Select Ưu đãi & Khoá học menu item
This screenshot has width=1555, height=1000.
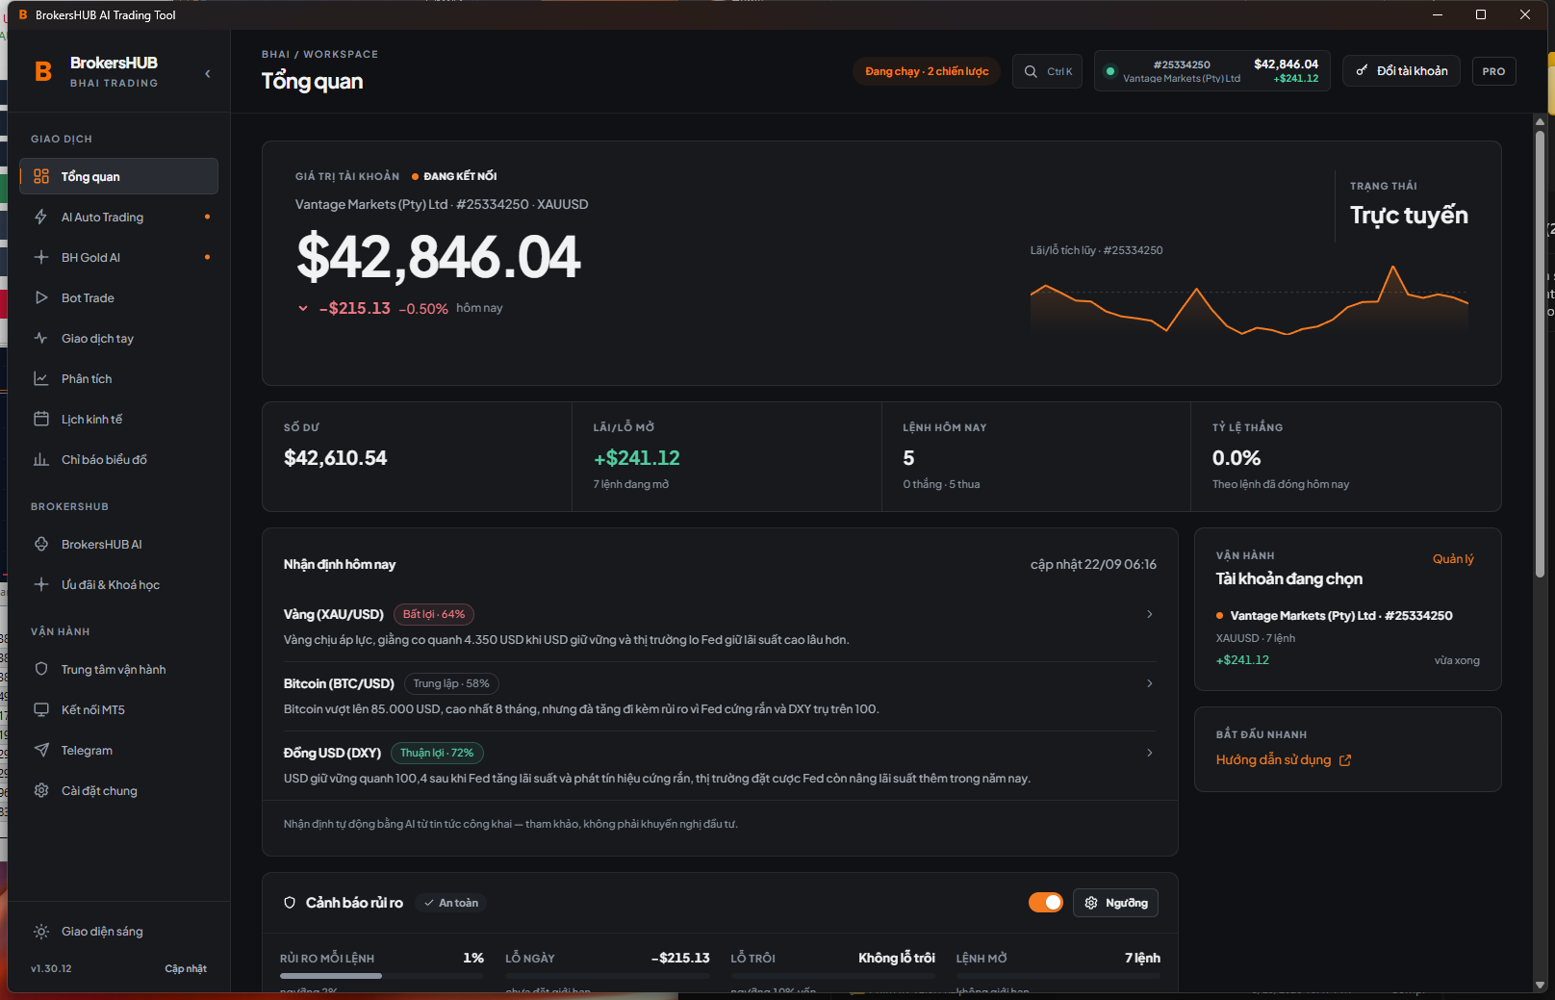[118, 584]
